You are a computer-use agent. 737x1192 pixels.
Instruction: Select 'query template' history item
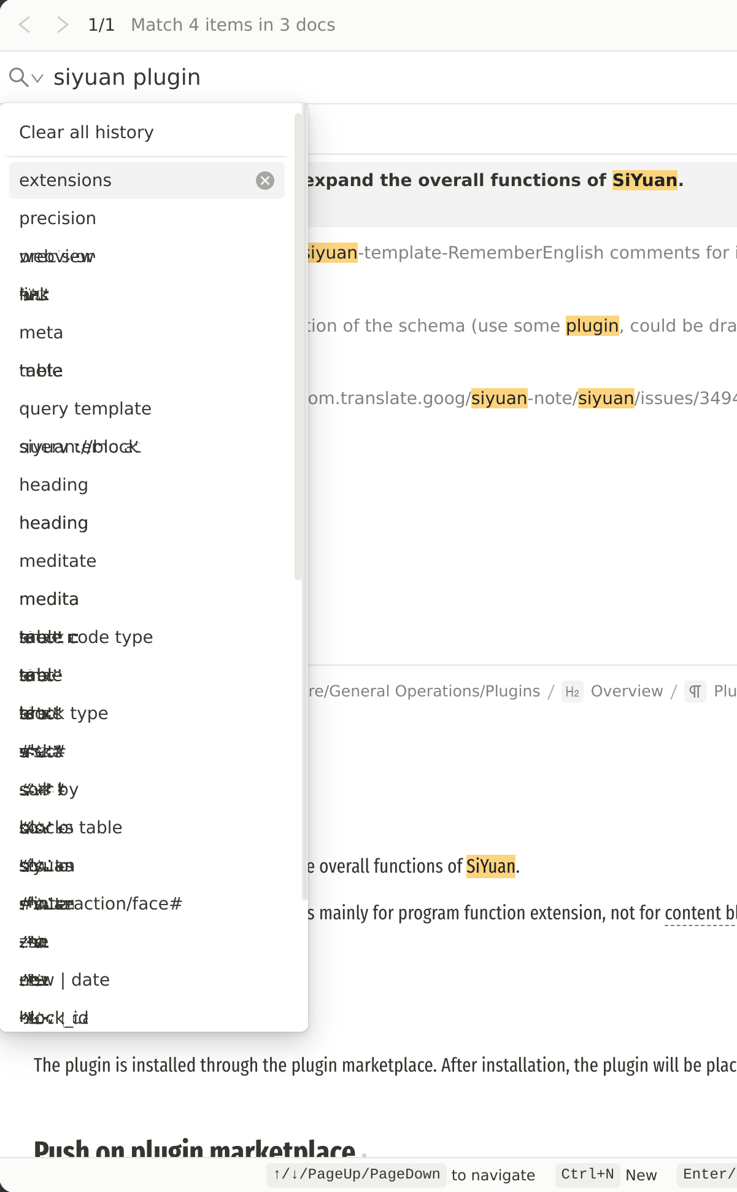click(x=85, y=409)
